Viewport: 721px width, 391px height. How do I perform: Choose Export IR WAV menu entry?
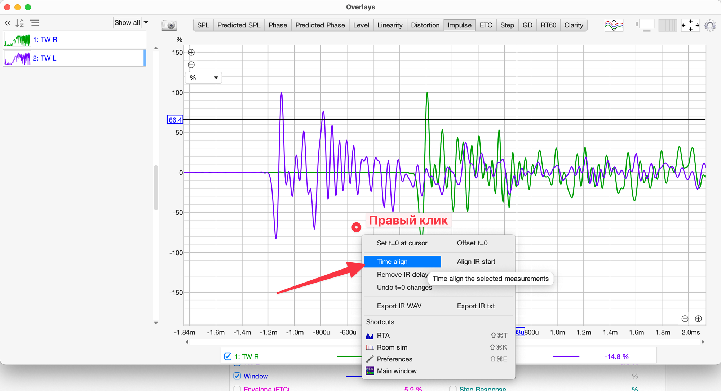[399, 306]
